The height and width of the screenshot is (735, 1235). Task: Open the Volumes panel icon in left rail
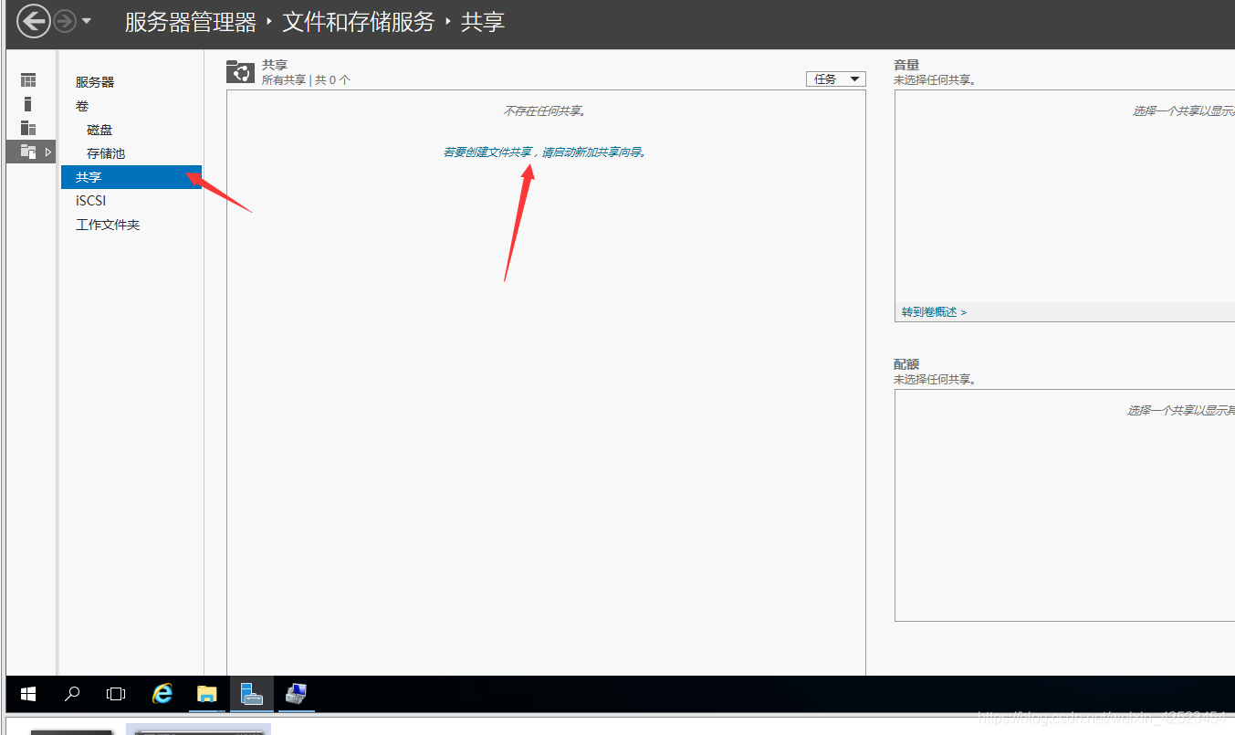(x=27, y=103)
